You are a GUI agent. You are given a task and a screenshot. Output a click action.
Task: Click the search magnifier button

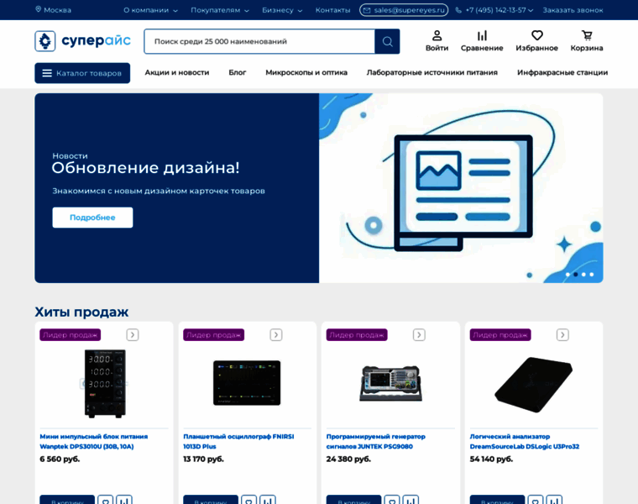(387, 41)
